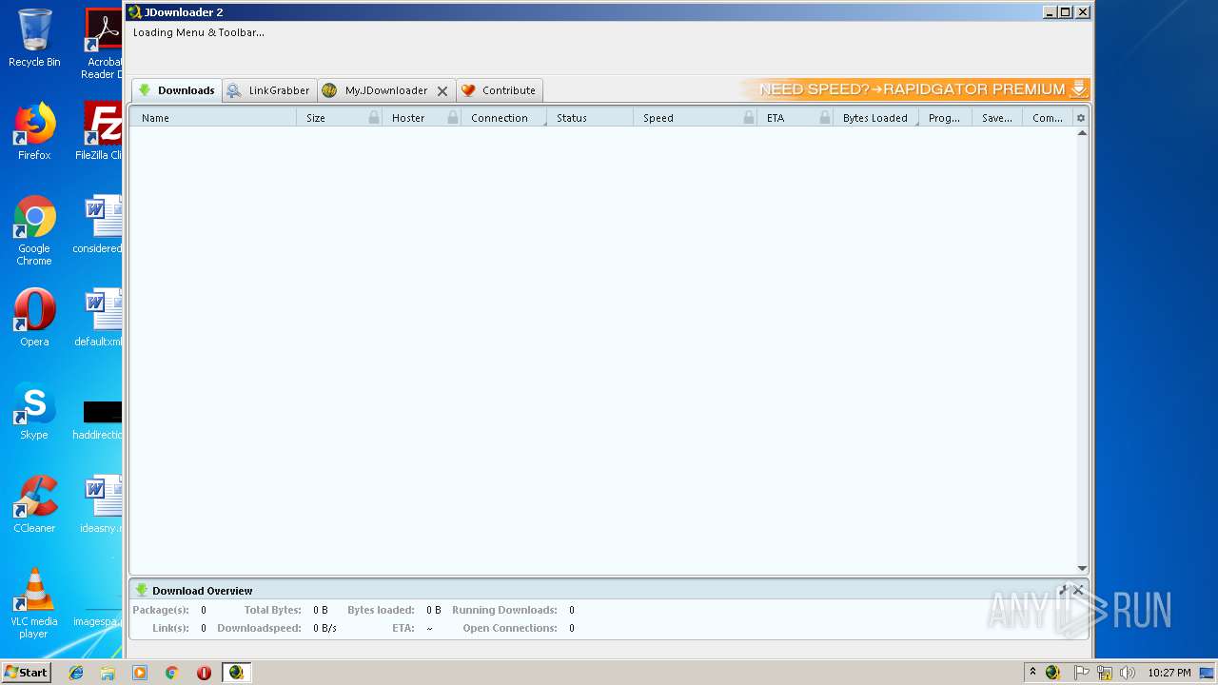Image resolution: width=1218 pixels, height=685 pixels.
Task: Show hidden system tray icons
Action: click(1032, 672)
